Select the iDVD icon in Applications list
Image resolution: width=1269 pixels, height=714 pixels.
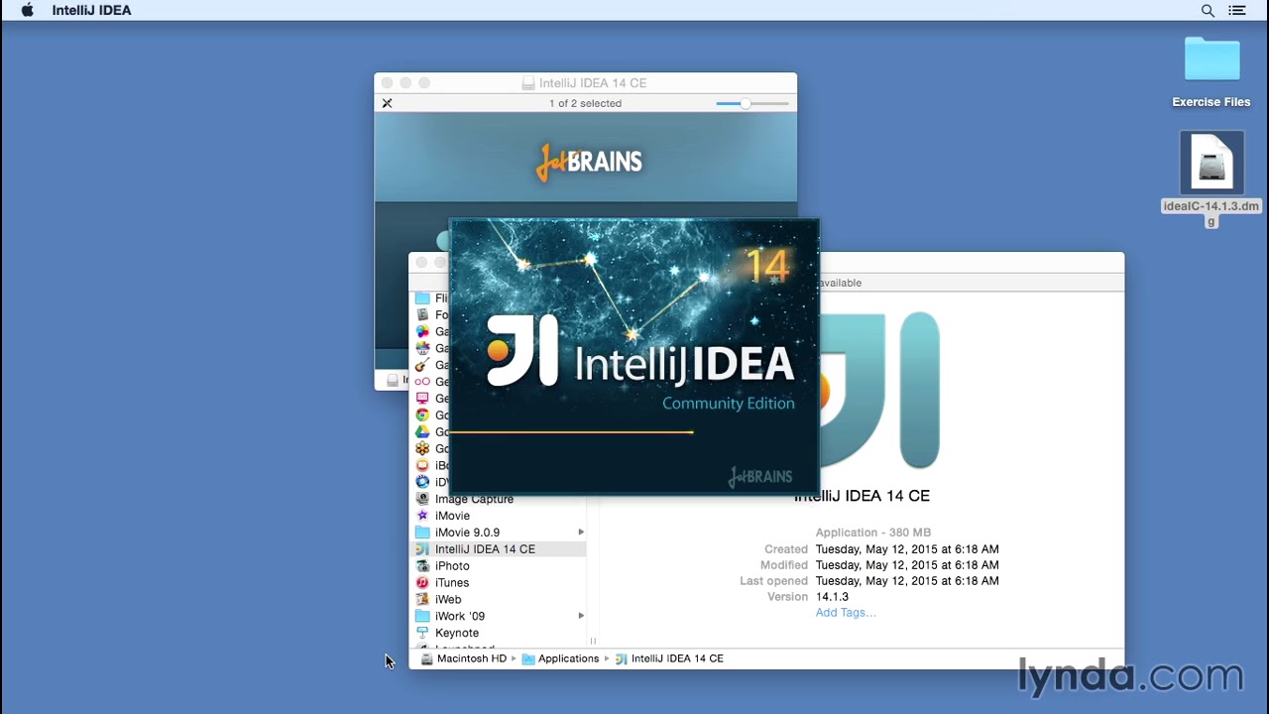click(x=422, y=482)
